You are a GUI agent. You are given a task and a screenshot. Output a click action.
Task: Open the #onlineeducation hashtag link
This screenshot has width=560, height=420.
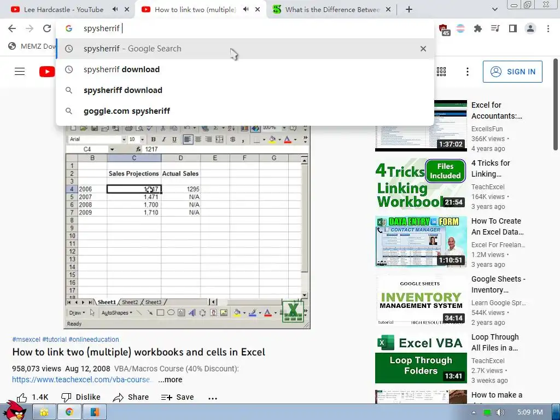tap(94, 339)
